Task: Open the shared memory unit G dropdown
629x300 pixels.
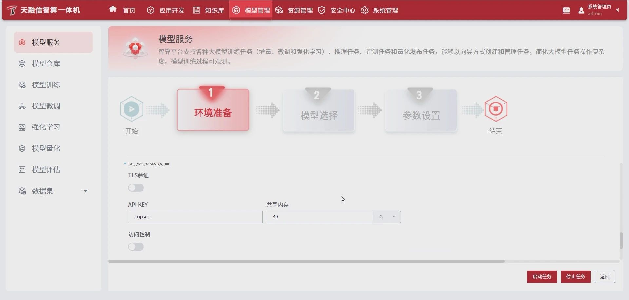Action: coord(387,217)
